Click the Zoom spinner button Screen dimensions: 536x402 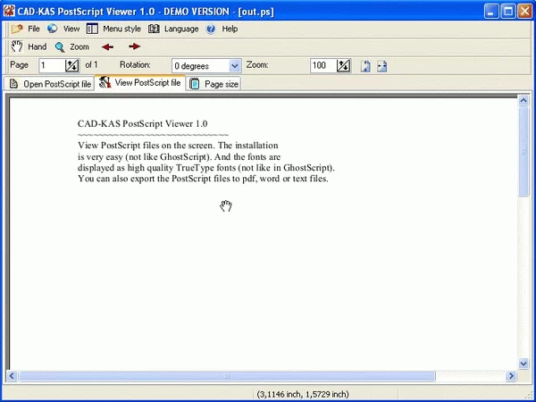[344, 65]
